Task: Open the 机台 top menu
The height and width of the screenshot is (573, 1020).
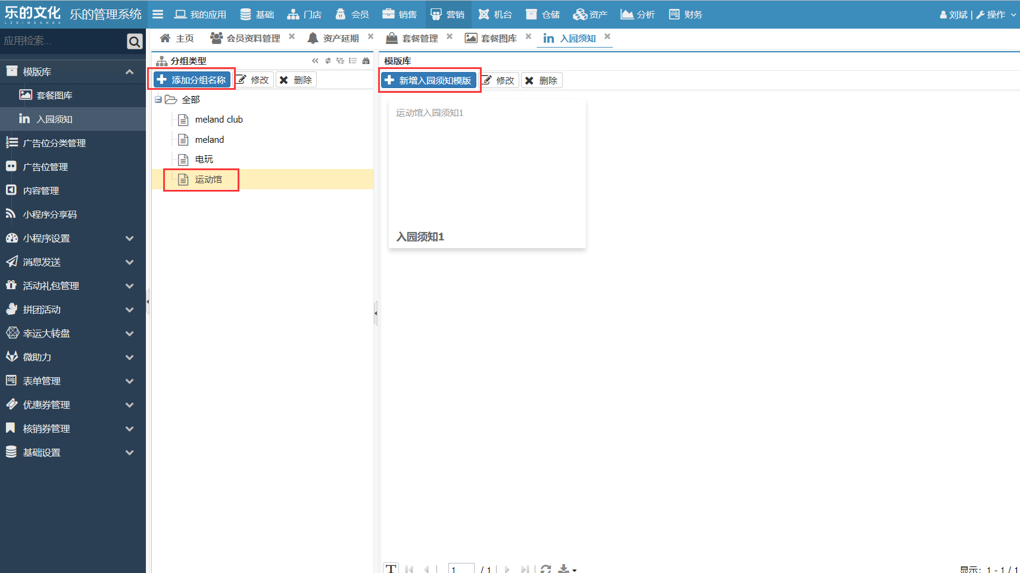Action: point(495,14)
